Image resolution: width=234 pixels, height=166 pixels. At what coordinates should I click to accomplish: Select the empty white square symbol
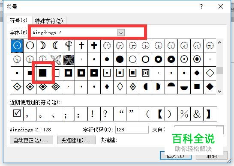click(x=56, y=73)
